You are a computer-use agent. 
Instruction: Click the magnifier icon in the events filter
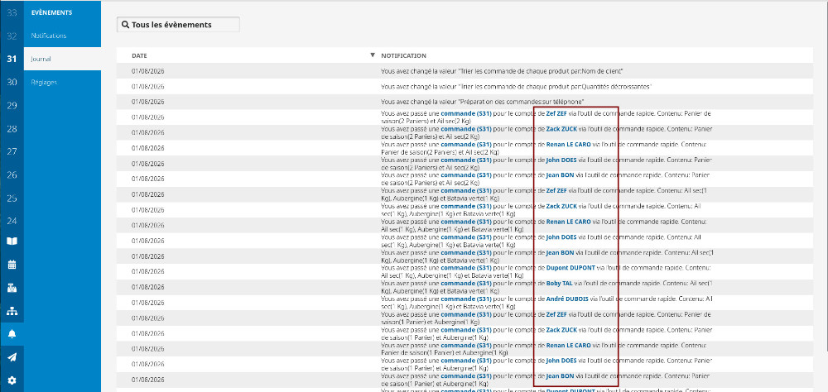coord(125,25)
